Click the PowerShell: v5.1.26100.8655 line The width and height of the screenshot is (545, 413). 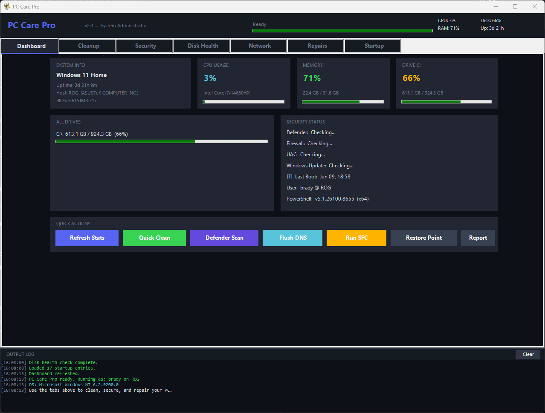tap(328, 199)
